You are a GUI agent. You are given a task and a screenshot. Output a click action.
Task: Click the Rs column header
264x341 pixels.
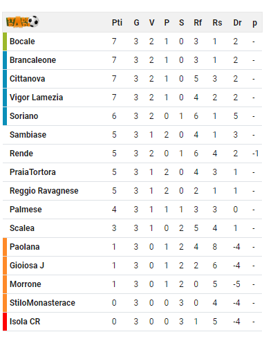pyautogui.click(x=217, y=23)
